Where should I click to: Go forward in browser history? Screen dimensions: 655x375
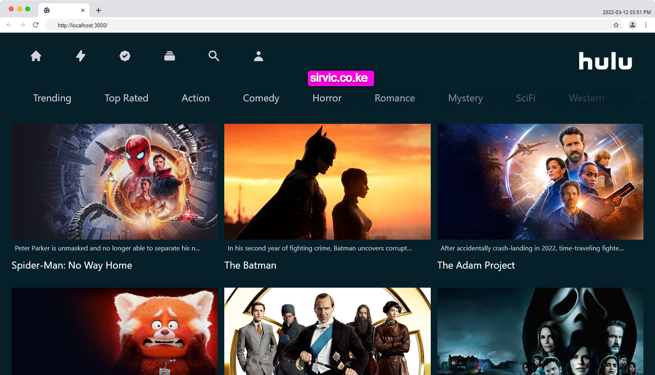(22, 25)
